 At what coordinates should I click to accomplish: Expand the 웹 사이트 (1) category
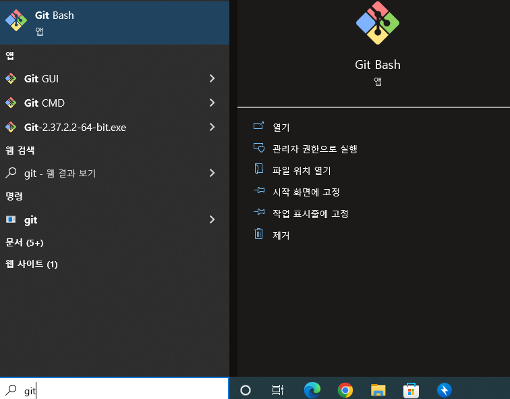(32, 264)
